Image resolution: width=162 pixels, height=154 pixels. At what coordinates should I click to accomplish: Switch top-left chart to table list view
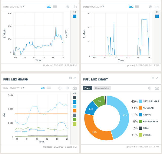point(55,7)
